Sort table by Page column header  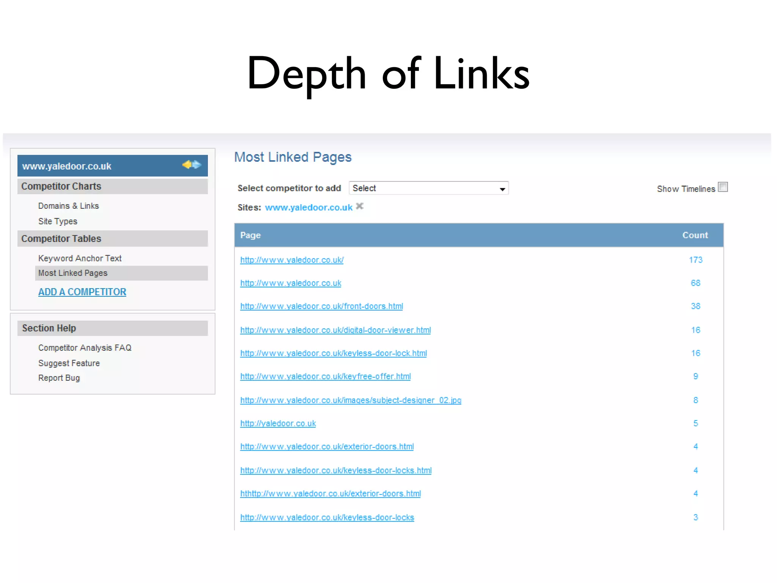tap(250, 235)
